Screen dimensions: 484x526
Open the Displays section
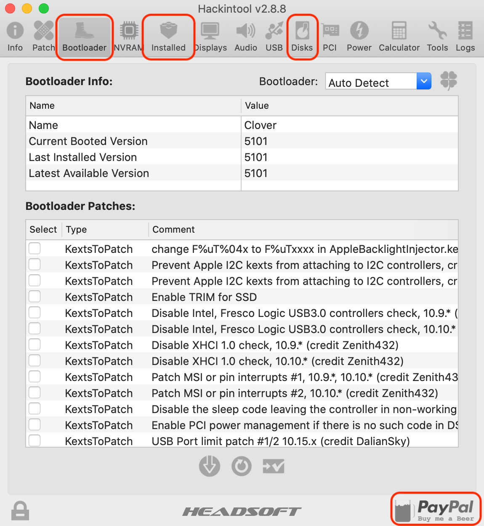(x=210, y=37)
